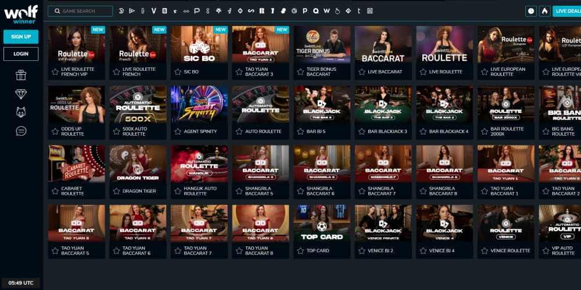581x290 pixels.
Task: Open the gift box promotions icon in sidebar
Action: [21, 75]
